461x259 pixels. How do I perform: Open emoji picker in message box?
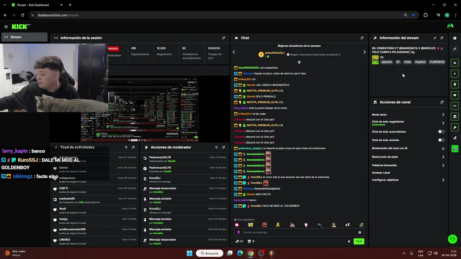(x=359, y=232)
